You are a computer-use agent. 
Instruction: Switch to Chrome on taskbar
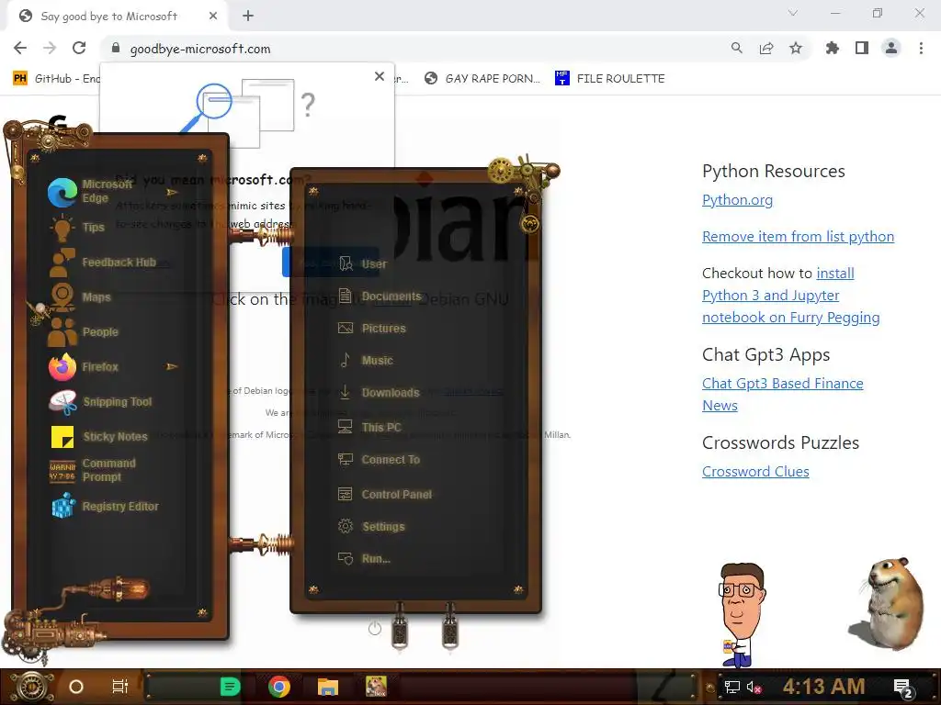[x=279, y=687]
